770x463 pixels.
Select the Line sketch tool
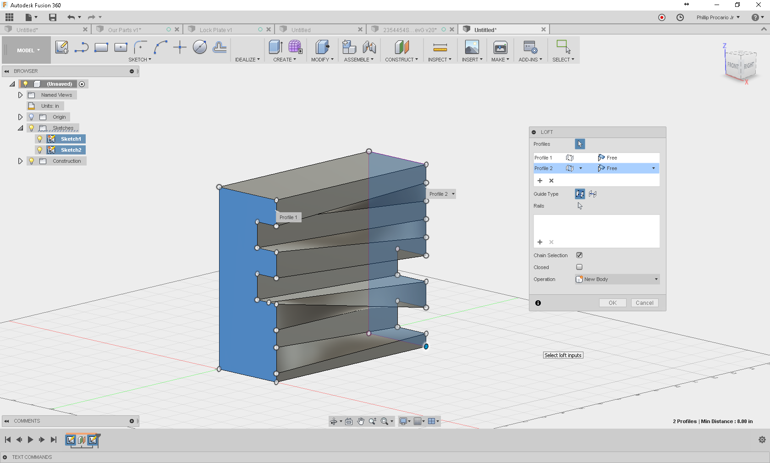[x=82, y=47]
